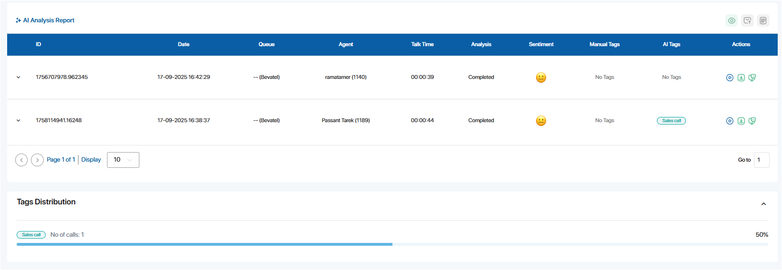Toggle the eye visibility icon above table
This screenshot has width=782, height=270.
[732, 20]
